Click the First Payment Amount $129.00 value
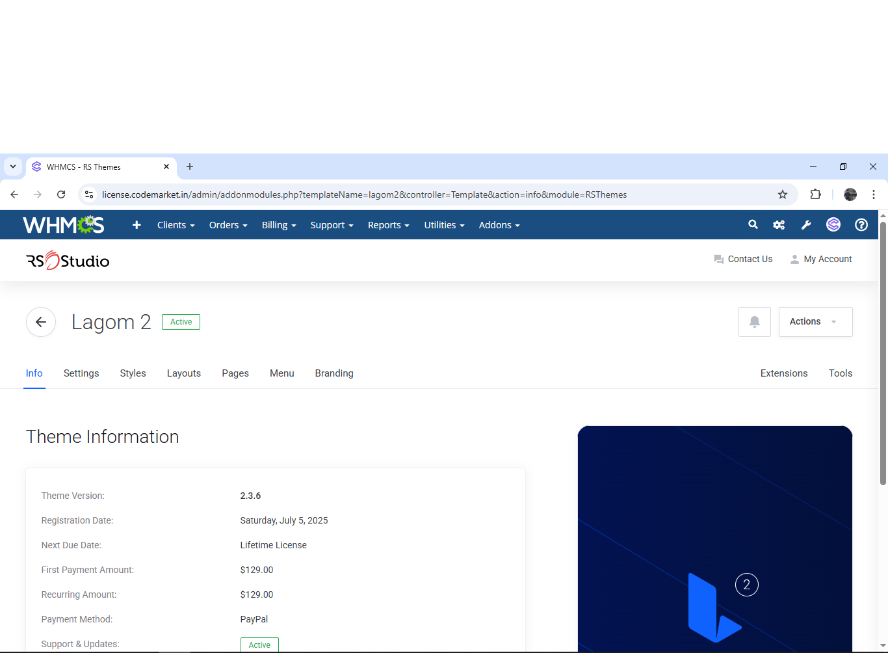The height and width of the screenshot is (653, 888). (x=256, y=570)
